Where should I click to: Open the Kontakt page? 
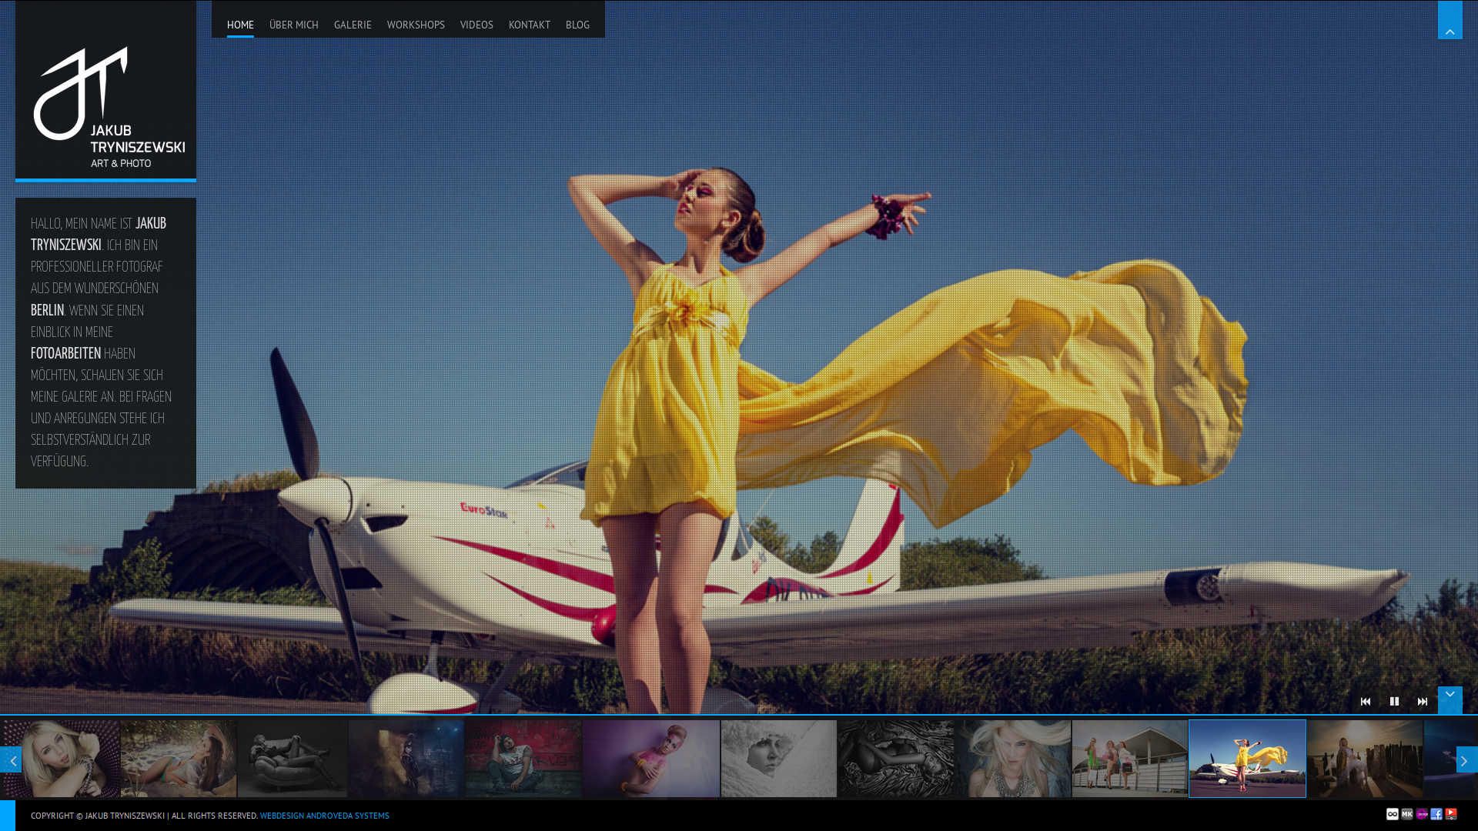[530, 25]
